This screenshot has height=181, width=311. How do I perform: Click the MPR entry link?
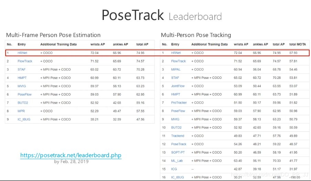[21, 111]
